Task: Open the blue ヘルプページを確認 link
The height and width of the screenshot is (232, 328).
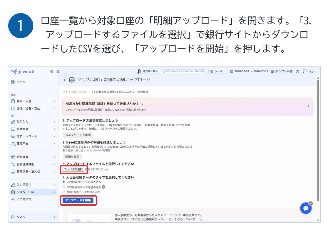Action: [99, 151]
